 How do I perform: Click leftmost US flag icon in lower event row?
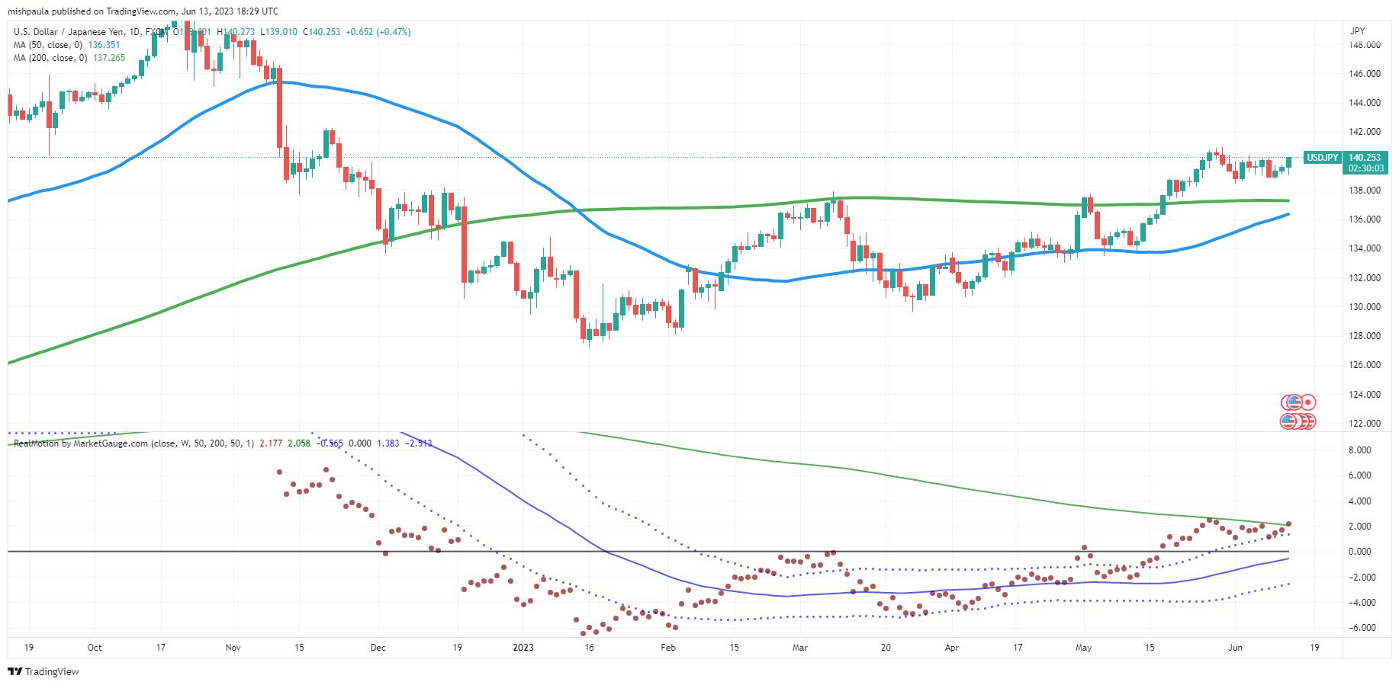tap(1288, 421)
